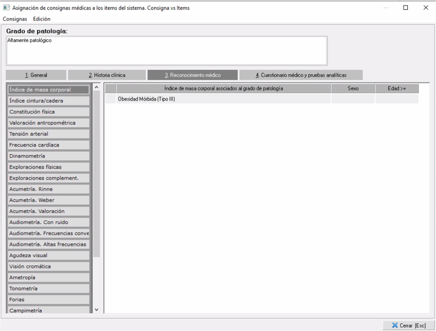The width and height of the screenshot is (436, 331).
Task: Click inside the Grado de patología text box
Action: (166, 51)
